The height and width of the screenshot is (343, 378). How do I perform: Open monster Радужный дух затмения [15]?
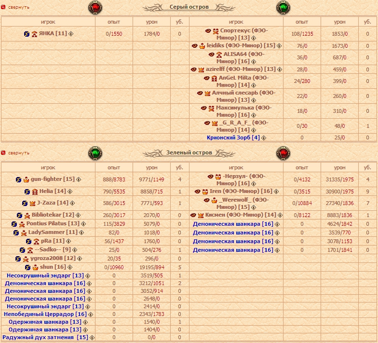pyautogui.click(x=45, y=337)
